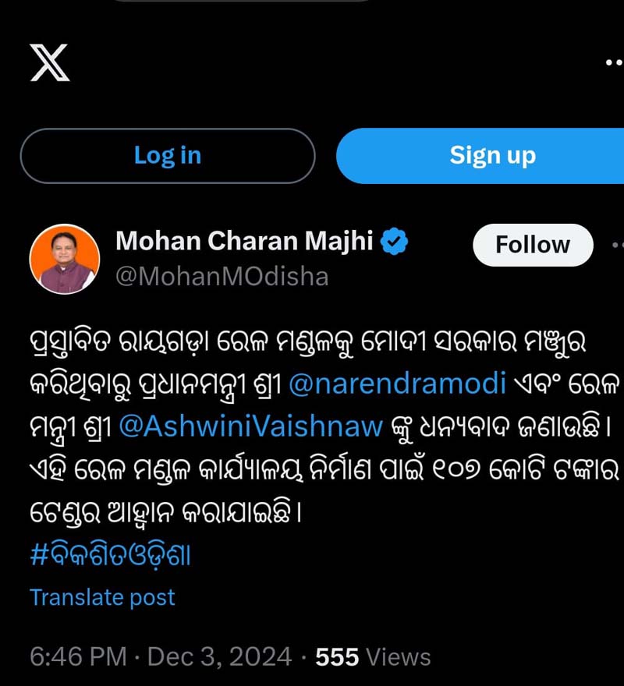Follow Mohan Charan Majhi
Viewport: 624px width, 686px height.
coord(533,244)
